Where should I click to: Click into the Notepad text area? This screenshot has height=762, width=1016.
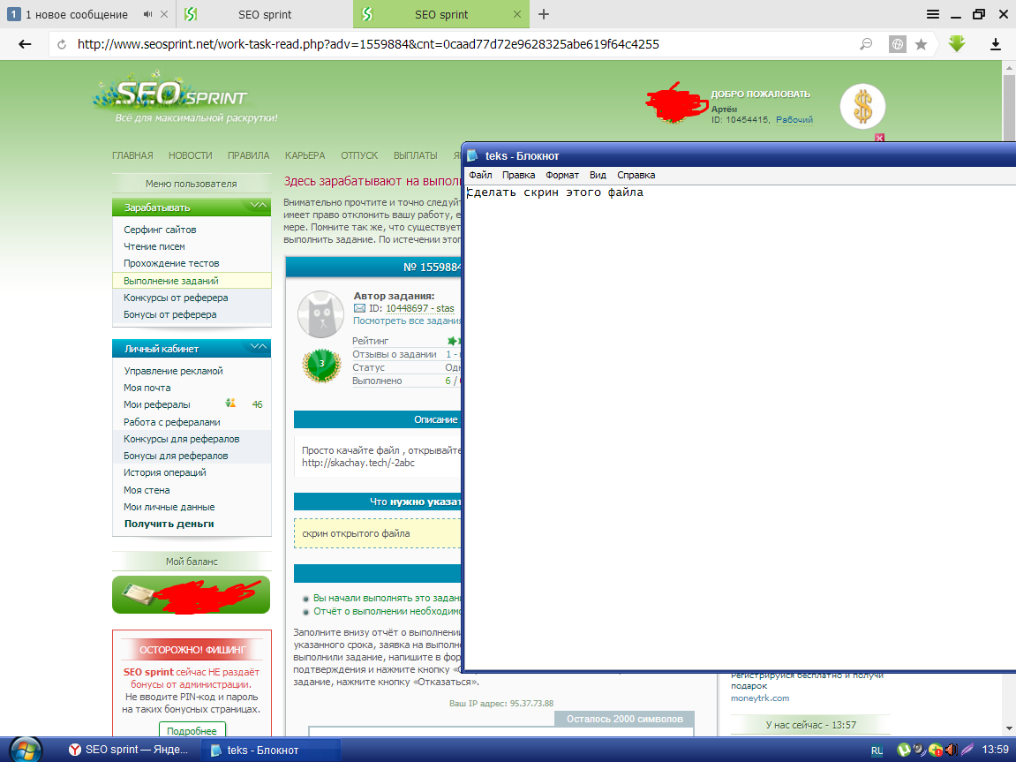739,427
